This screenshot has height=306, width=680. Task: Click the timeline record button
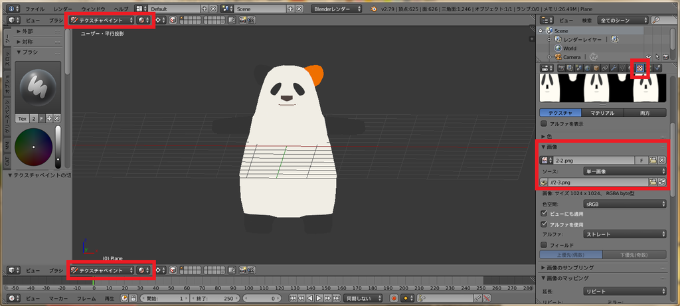click(x=394, y=298)
